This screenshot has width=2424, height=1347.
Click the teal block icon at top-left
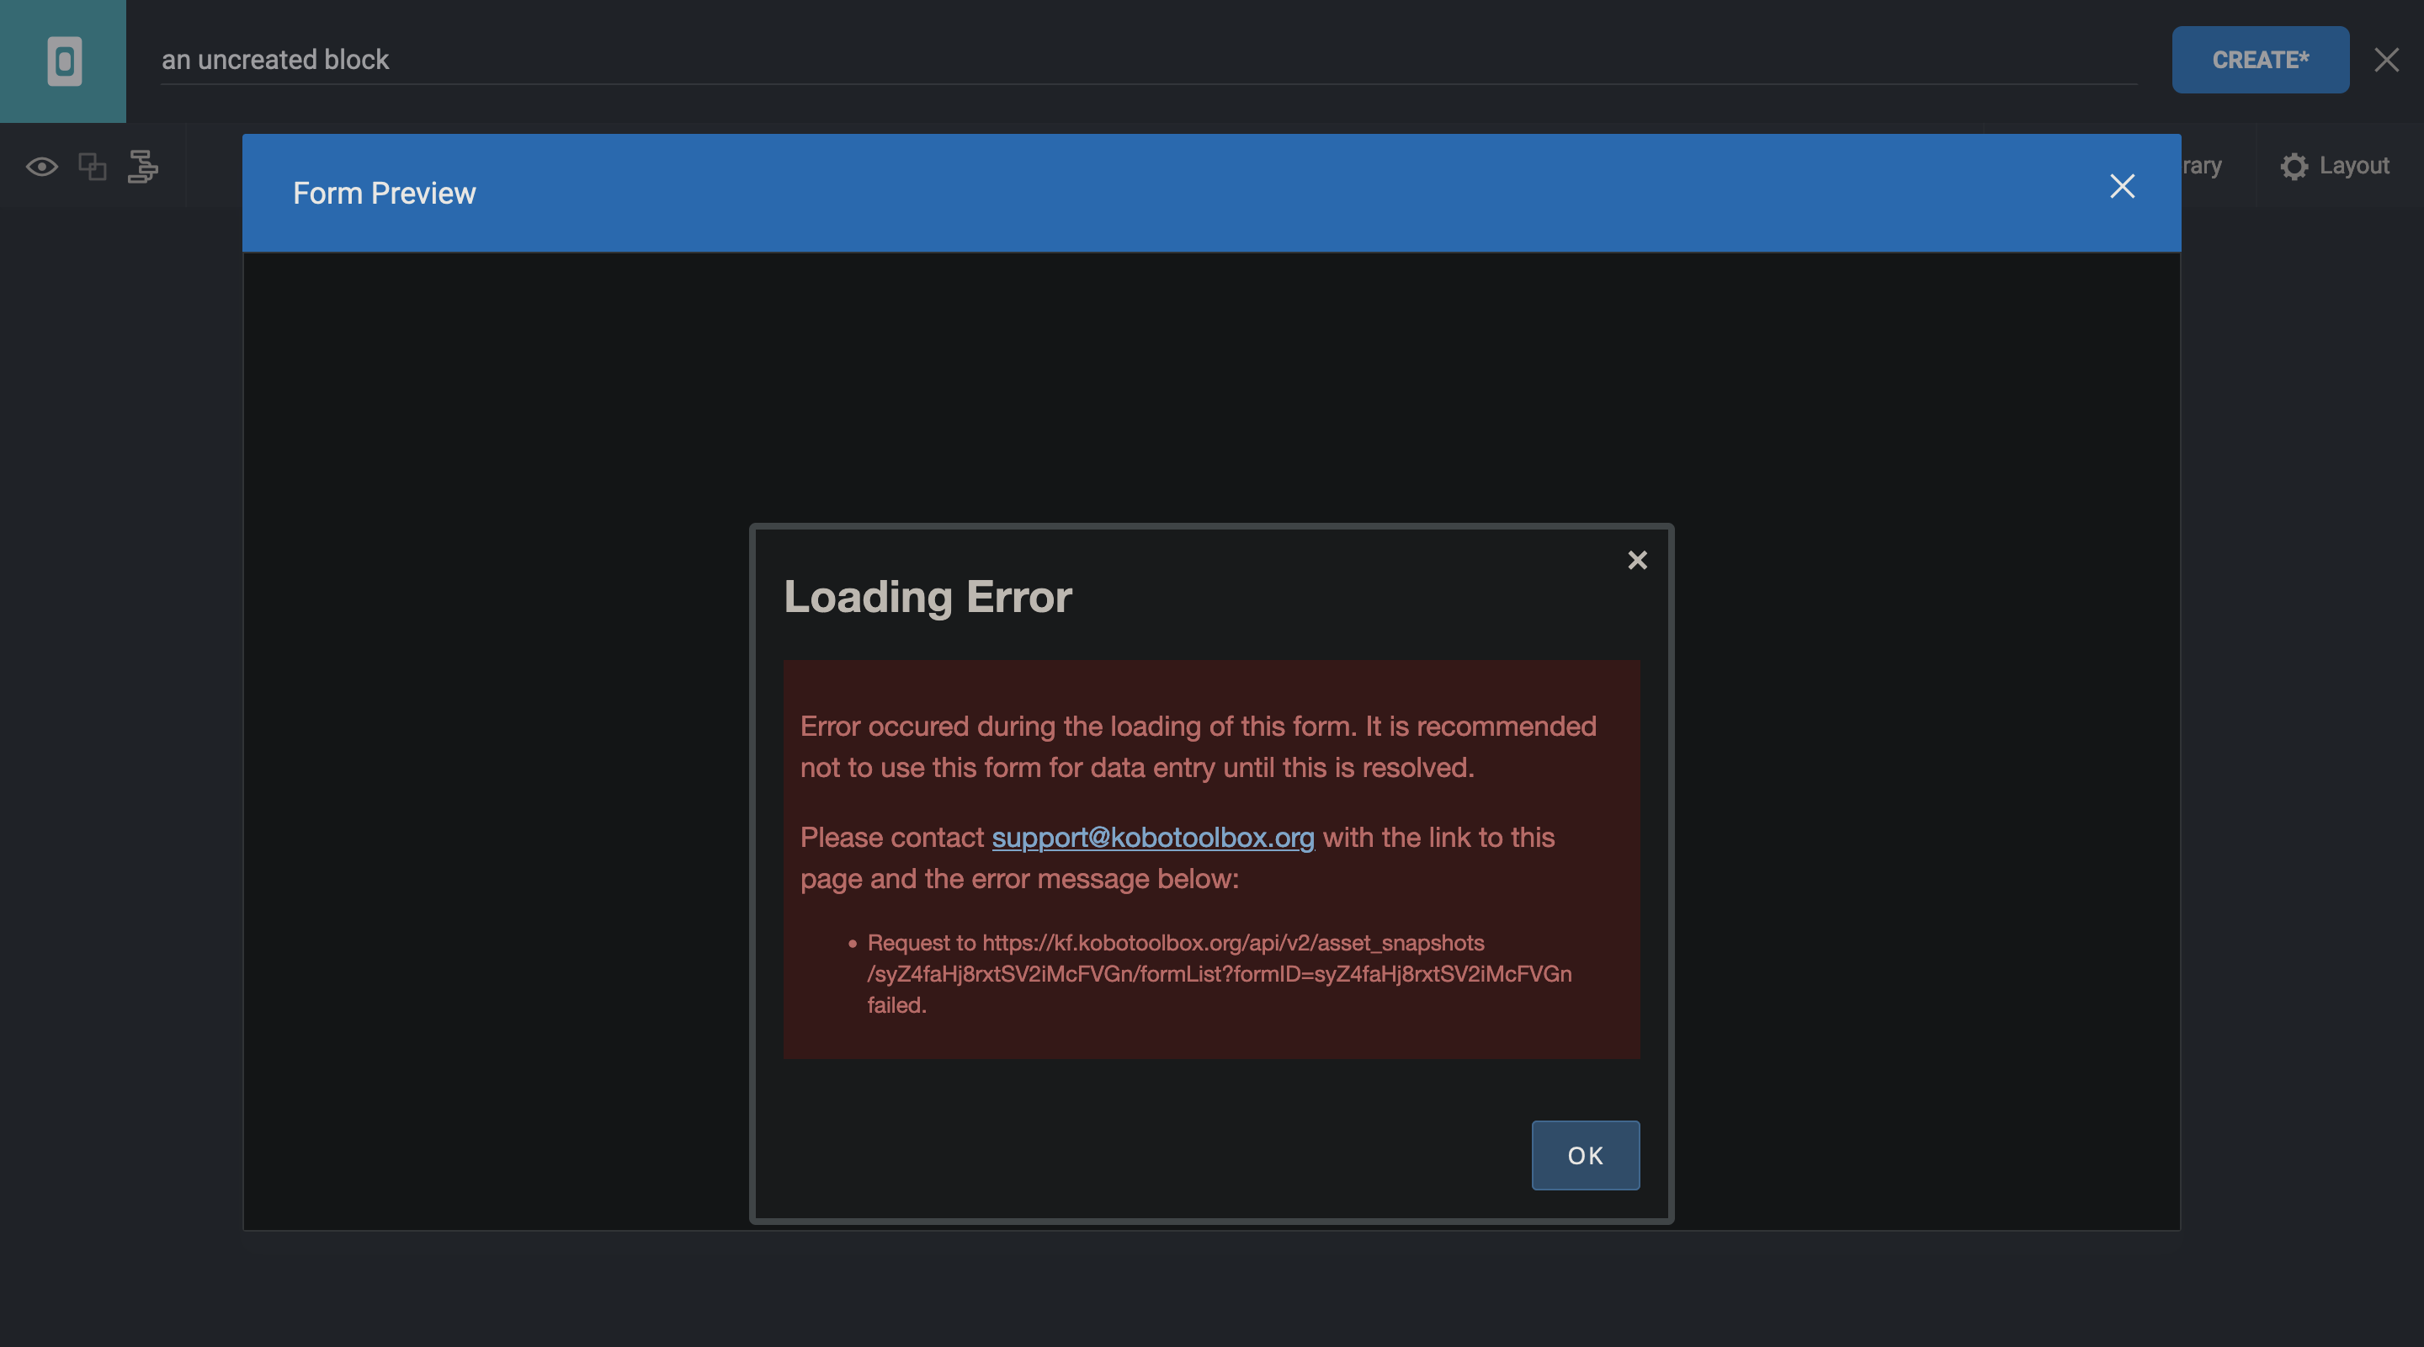click(63, 61)
